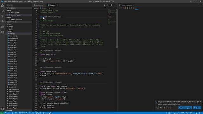Switch to the Python Interactive tab
203x114 pixels.
(126, 5)
